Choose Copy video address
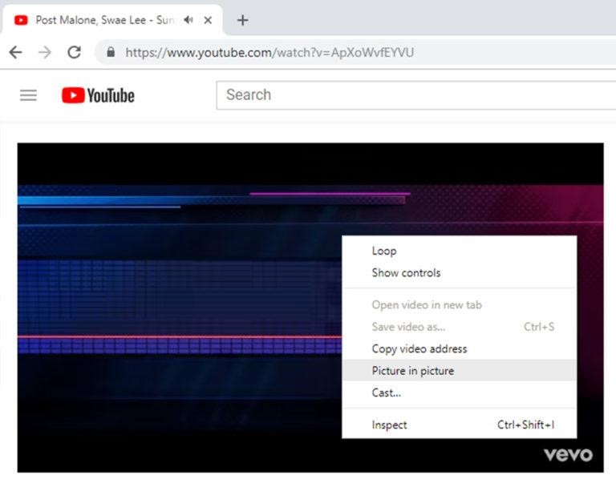 coord(460,348)
